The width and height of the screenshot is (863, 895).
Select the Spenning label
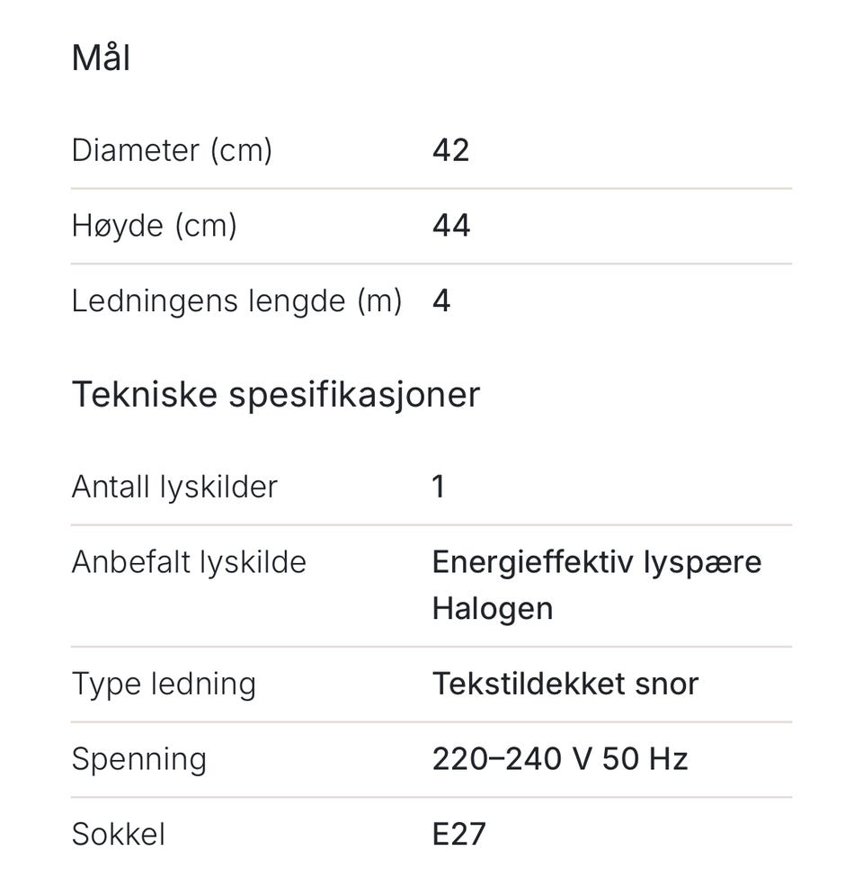click(x=138, y=760)
